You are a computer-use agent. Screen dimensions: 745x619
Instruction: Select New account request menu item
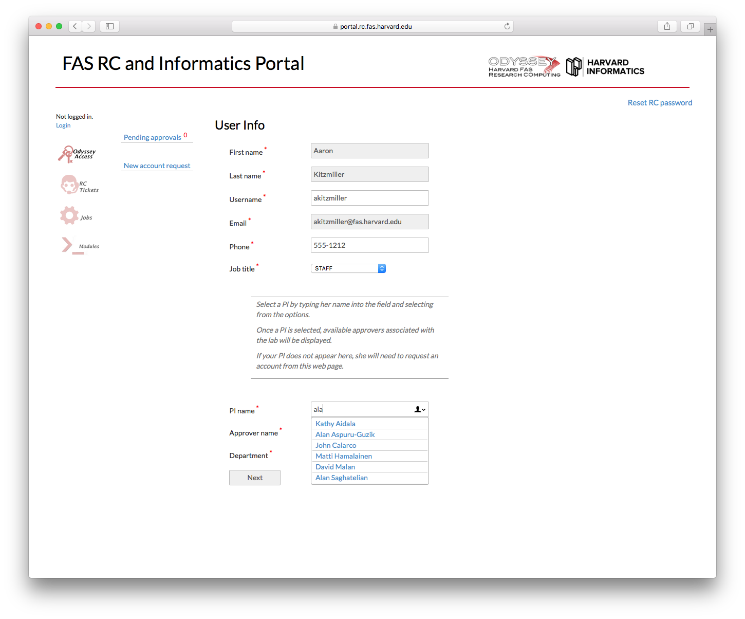click(157, 166)
